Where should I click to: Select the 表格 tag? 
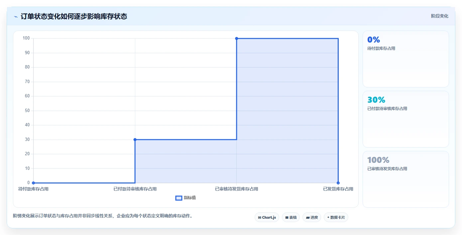click(x=291, y=217)
